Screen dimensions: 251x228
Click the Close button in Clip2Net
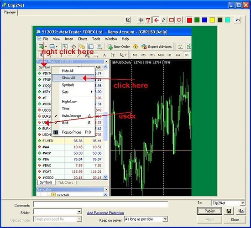(235, 220)
